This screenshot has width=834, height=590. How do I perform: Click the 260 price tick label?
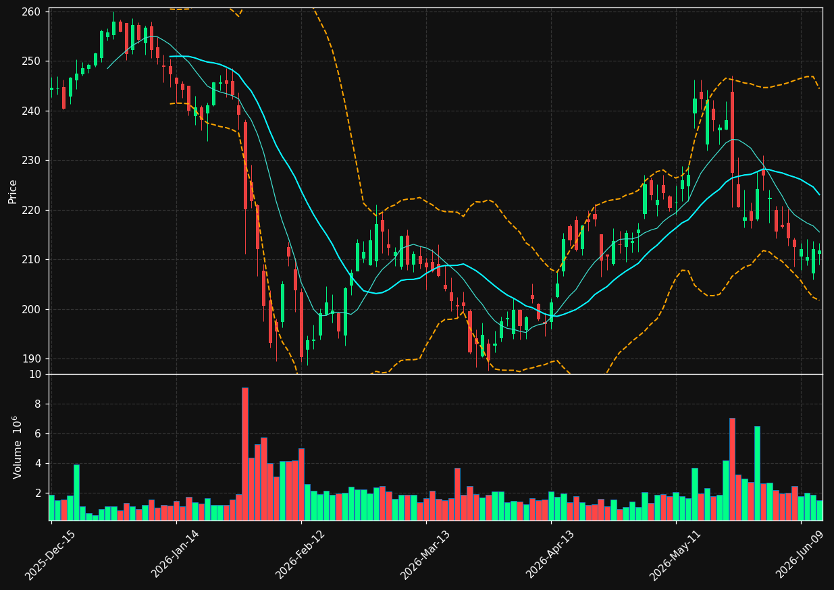32,11
